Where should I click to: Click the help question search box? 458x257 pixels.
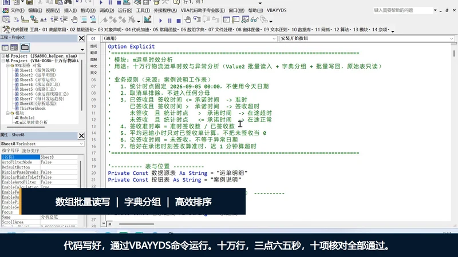[402, 10]
